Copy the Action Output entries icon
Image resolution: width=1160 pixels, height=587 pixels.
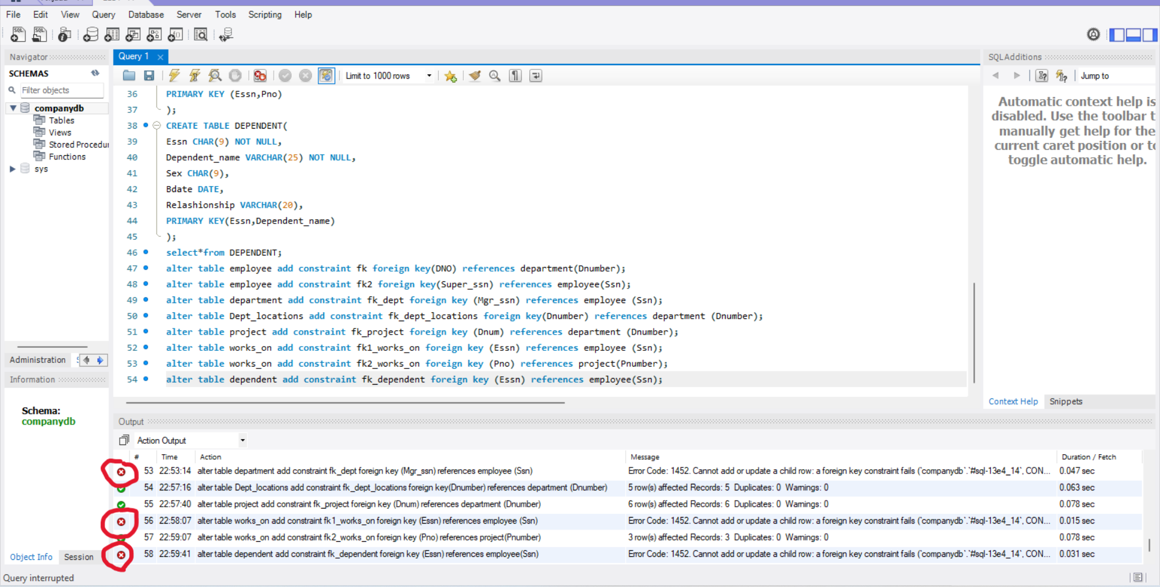(x=124, y=440)
